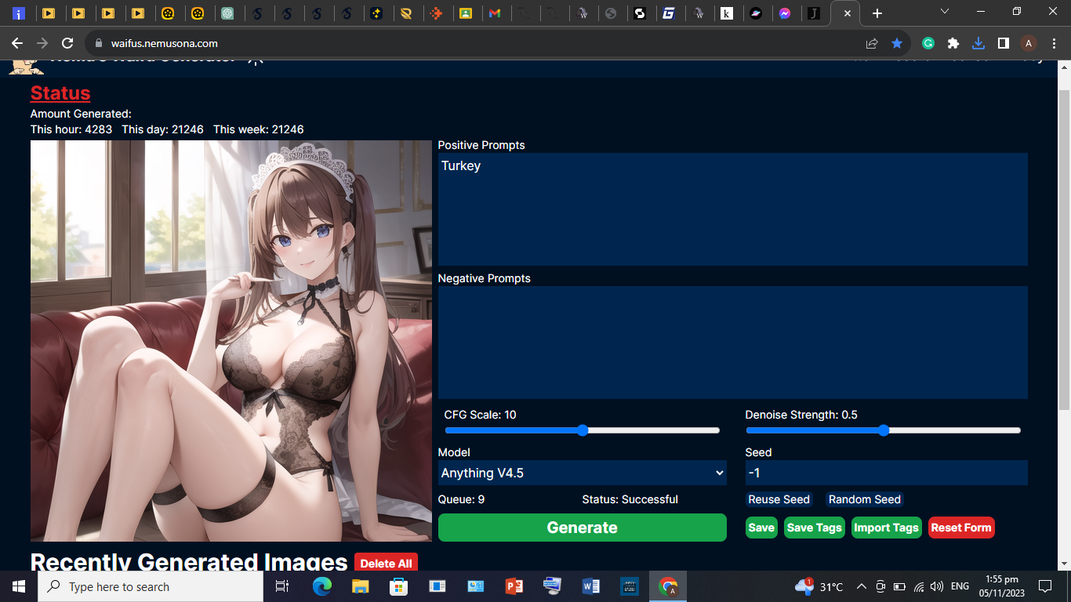The image size is (1071, 602).
Task: Open the tab search dropdown arrow
Action: [944, 12]
